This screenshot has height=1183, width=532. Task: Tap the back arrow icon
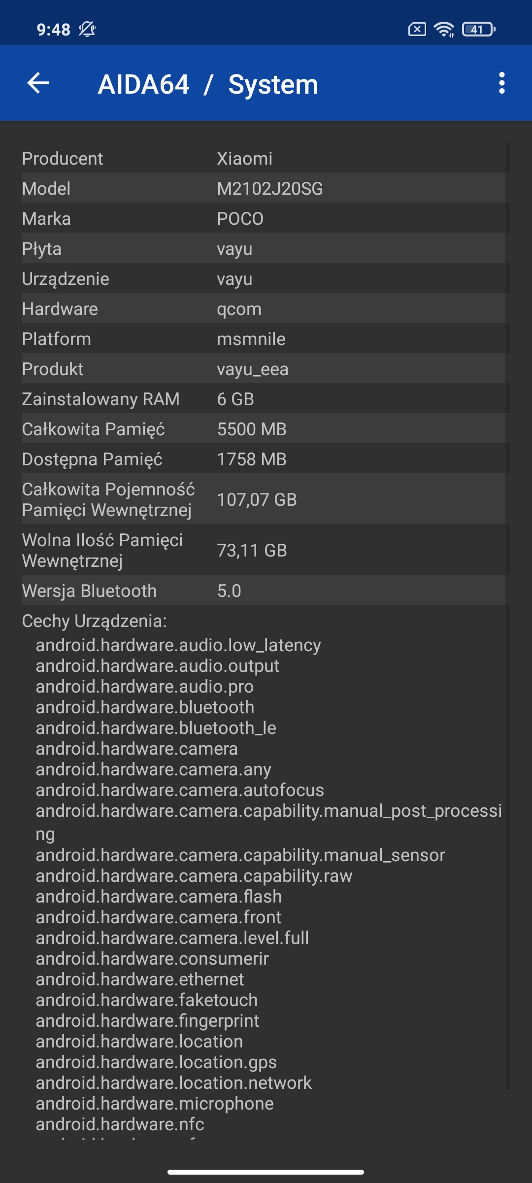(x=38, y=83)
